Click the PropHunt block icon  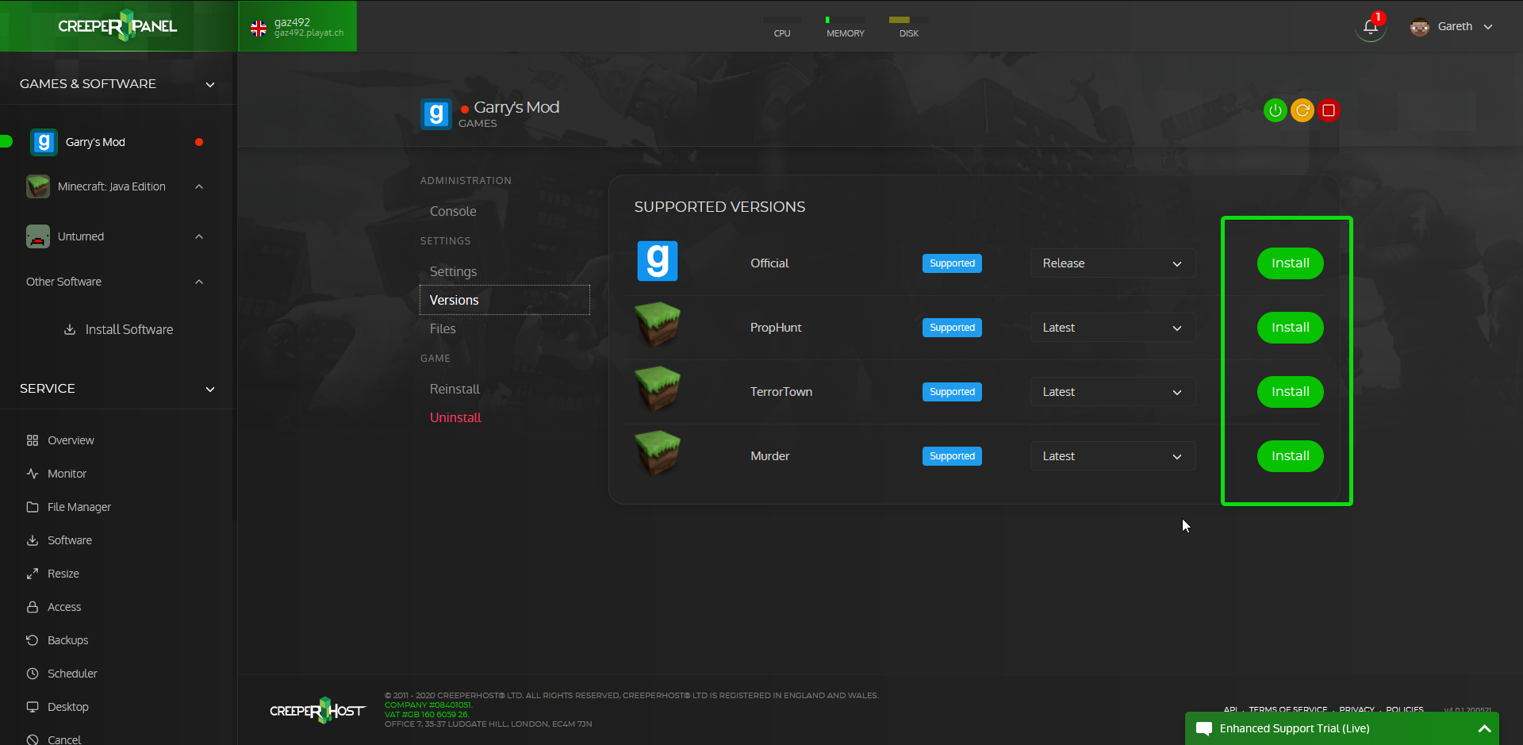pos(658,325)
